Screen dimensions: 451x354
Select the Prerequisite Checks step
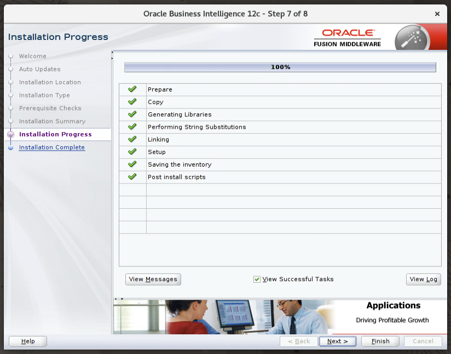pos(50,108)
